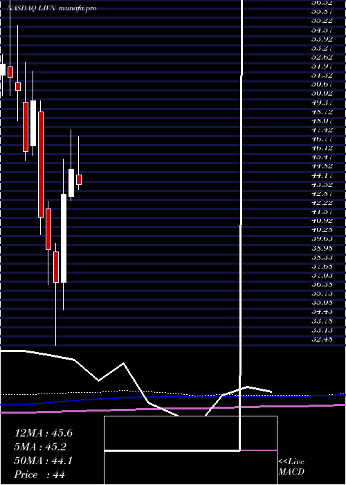The width and height of the screenshot is (346, 485).
Task: Select the 50MA : 44.1 readout
Action: coord(44,461)
